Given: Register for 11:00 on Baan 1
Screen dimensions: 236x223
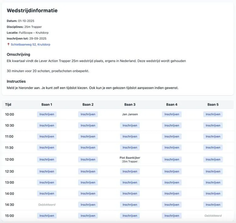Looking at the screenshot, I should 47,136.
